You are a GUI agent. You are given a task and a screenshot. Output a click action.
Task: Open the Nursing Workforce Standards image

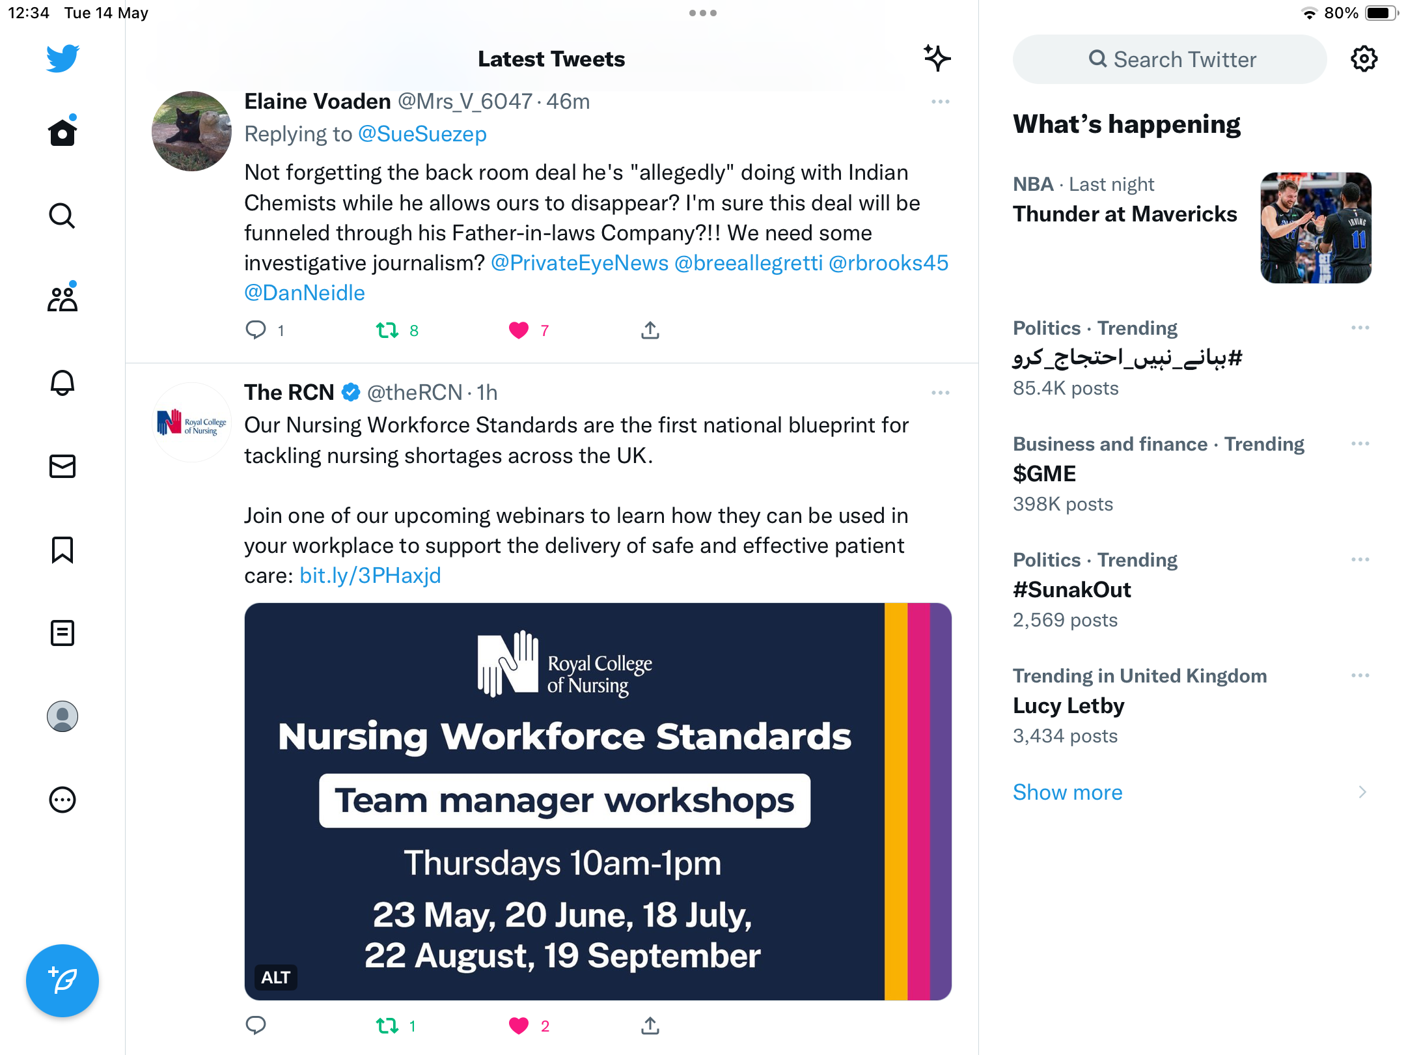point(598,802)
